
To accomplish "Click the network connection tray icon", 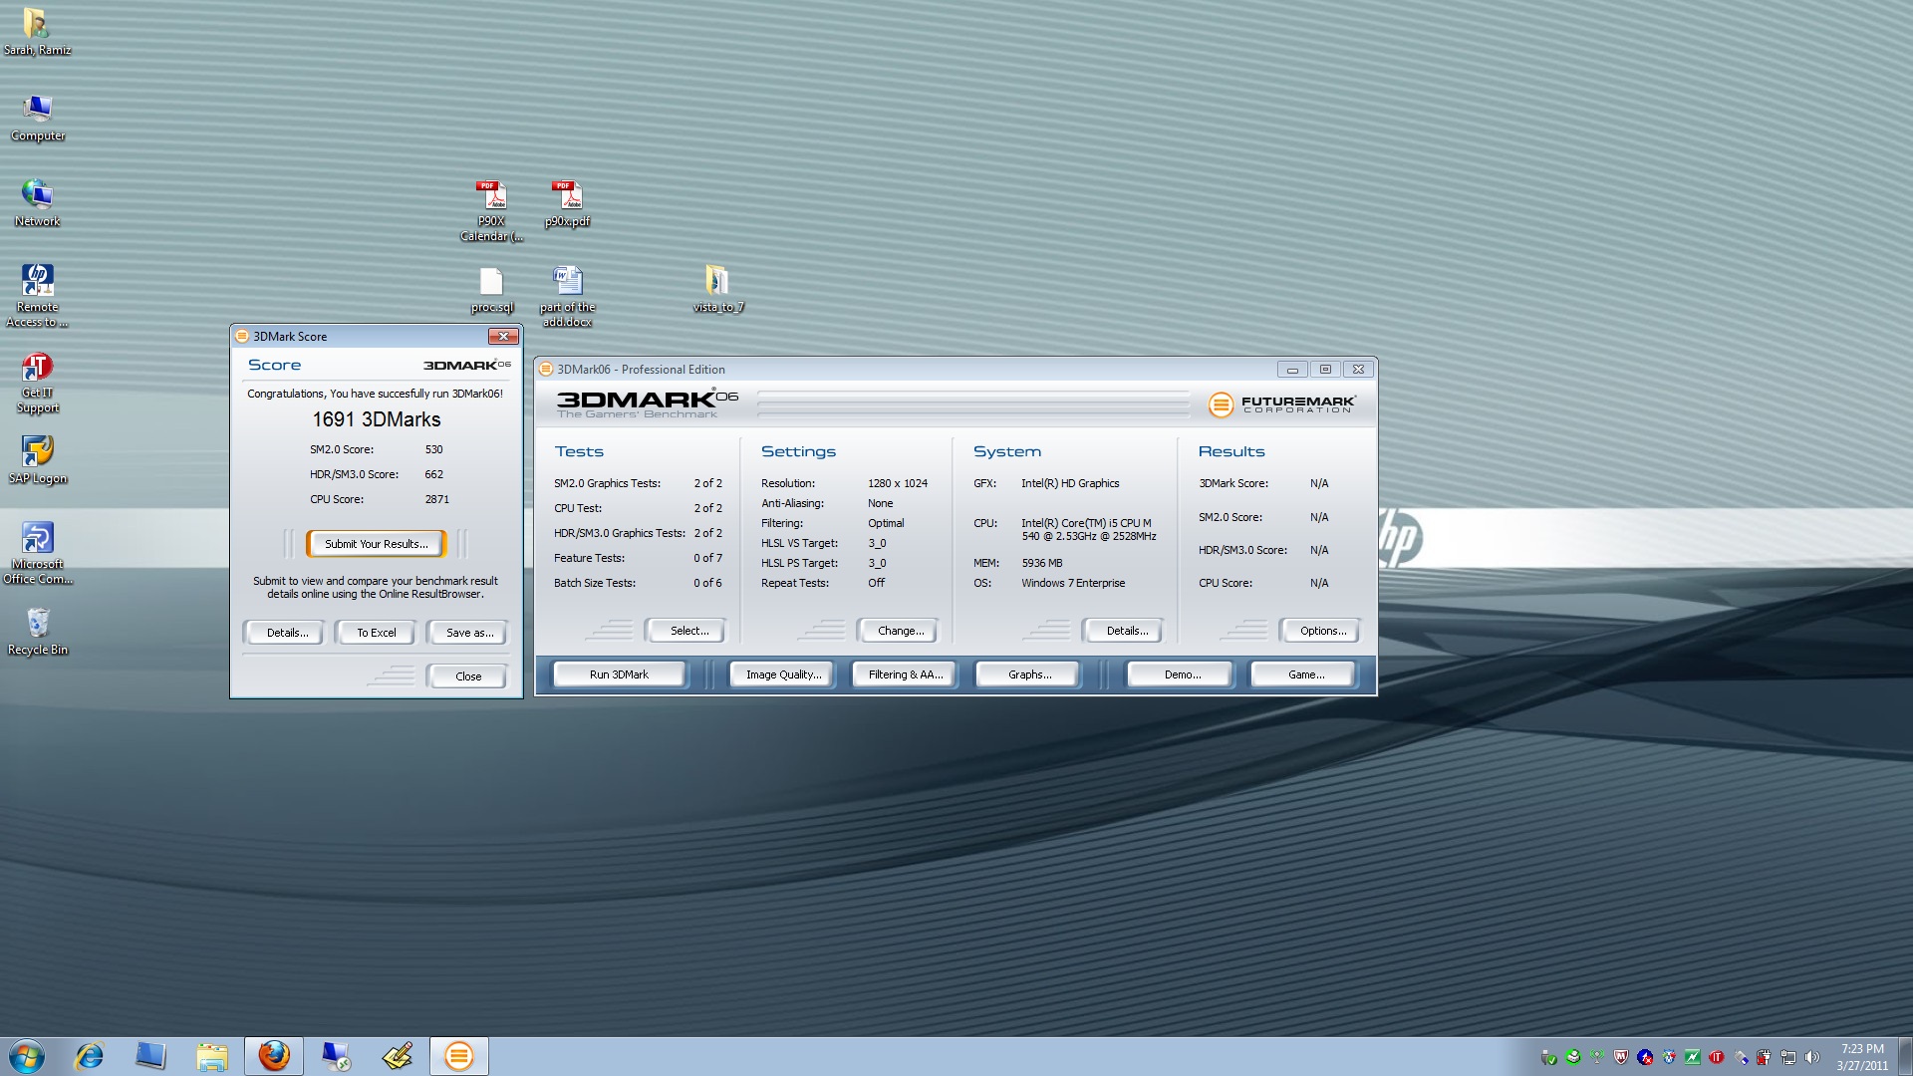I will click(x=1788, y=1057).
